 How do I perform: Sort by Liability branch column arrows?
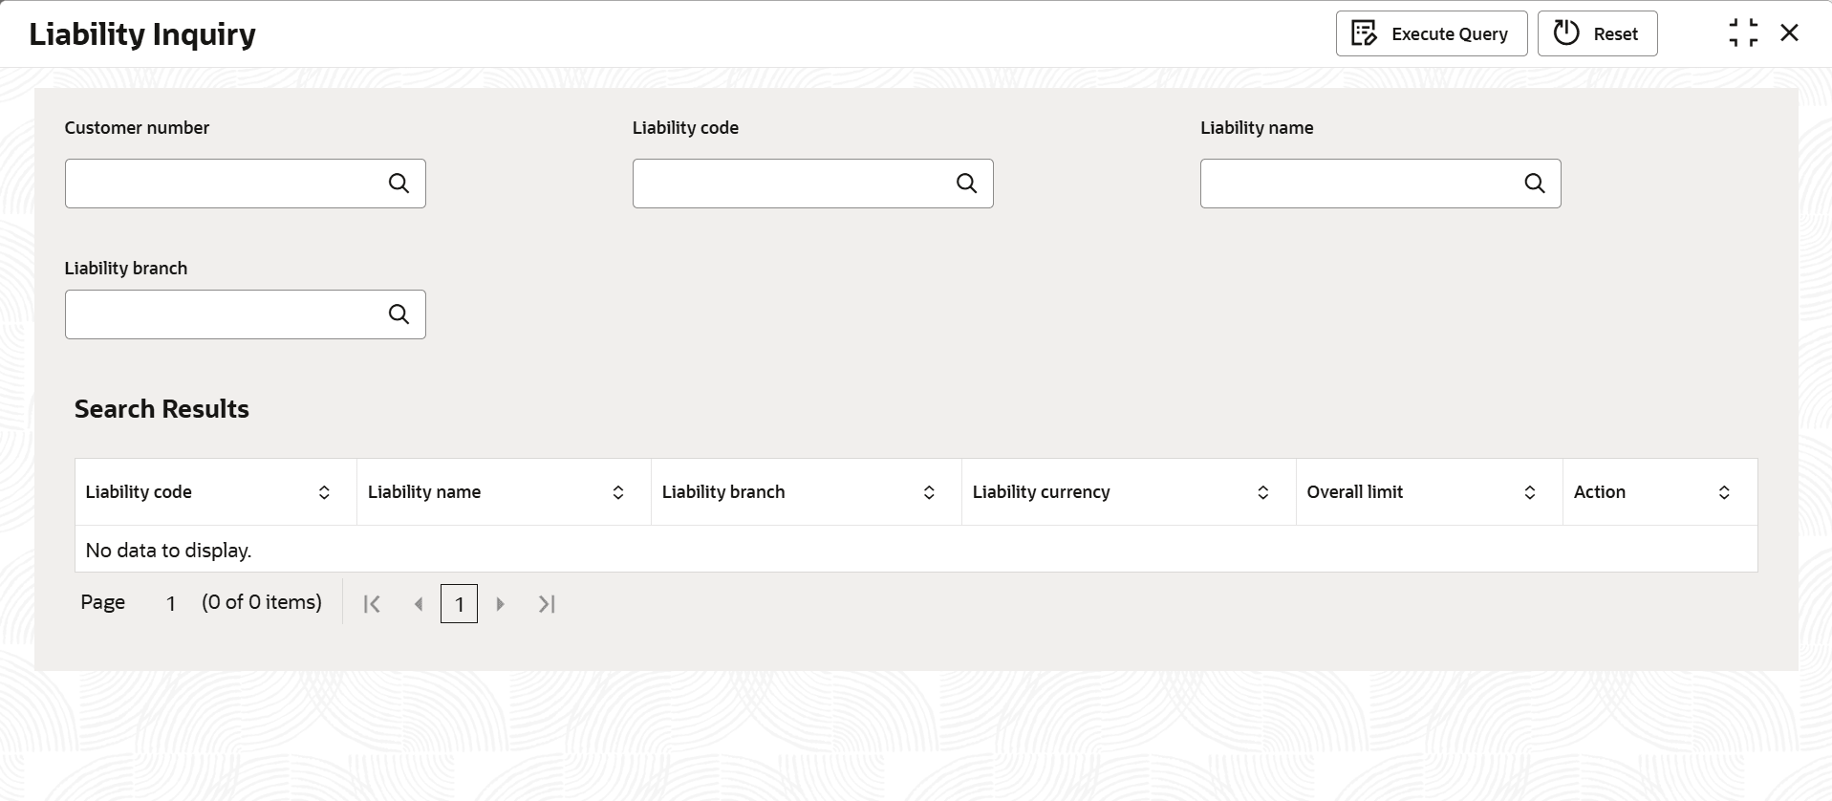[929, 492]
